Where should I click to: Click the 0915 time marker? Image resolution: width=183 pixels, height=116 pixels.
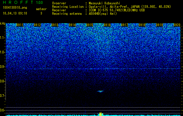pos(90,25)
